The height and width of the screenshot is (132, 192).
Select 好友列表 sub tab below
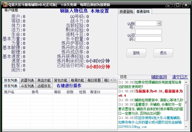point(11,86)
